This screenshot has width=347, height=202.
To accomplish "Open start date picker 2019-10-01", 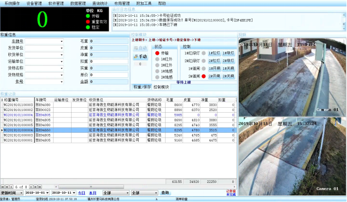I will [x=48, y=193].
